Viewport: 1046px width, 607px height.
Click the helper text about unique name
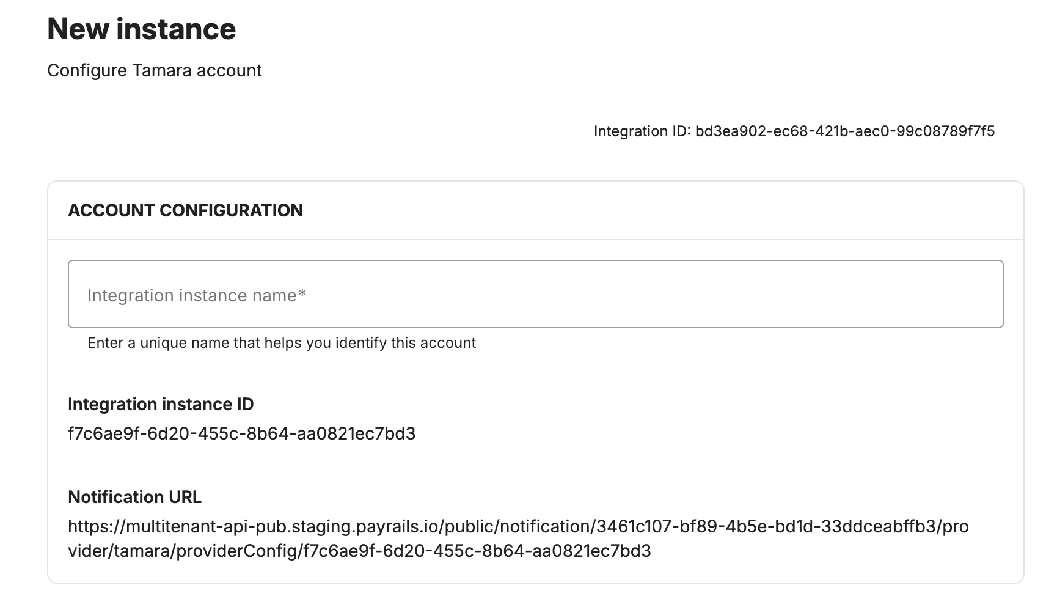[x=282, y=343]
